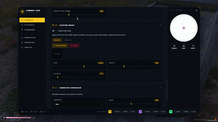Screen dimensions: 218x122
Task: Save the crosshair with the Save button
Action: [184, 47]
